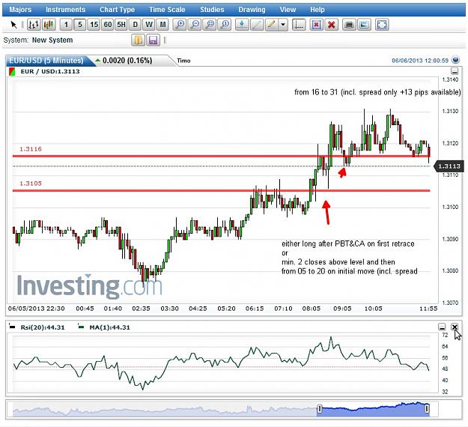Set time scale to weekly (W)
Screen dimensions: 468x427
(149, 25)
